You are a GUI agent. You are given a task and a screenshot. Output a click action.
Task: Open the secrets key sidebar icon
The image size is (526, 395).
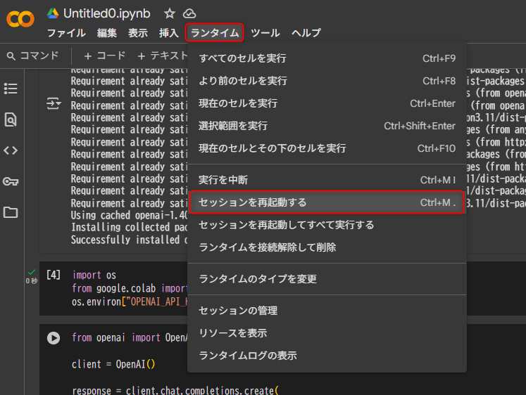coord(11,182)
